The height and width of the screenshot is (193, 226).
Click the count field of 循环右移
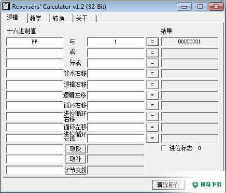pos(115,106)
